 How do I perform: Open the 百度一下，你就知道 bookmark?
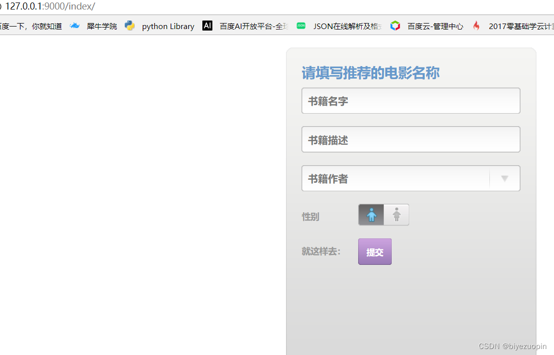click(x=31, y=26)
